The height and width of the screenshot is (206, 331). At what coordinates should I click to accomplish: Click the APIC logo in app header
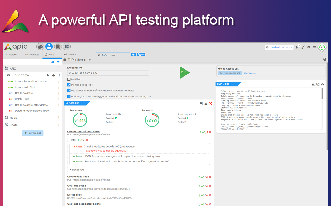(16, 47)
